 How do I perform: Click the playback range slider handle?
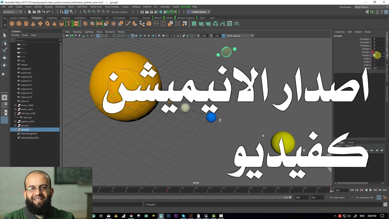click(x=290, y=197)
